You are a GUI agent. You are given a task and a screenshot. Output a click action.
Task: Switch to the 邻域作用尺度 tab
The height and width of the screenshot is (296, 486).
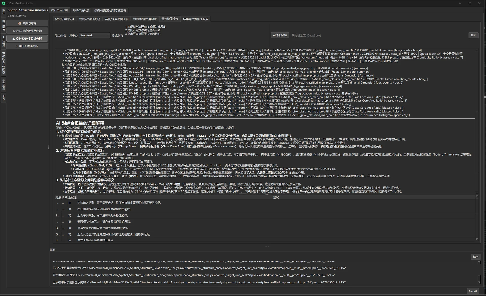[81, 10]
